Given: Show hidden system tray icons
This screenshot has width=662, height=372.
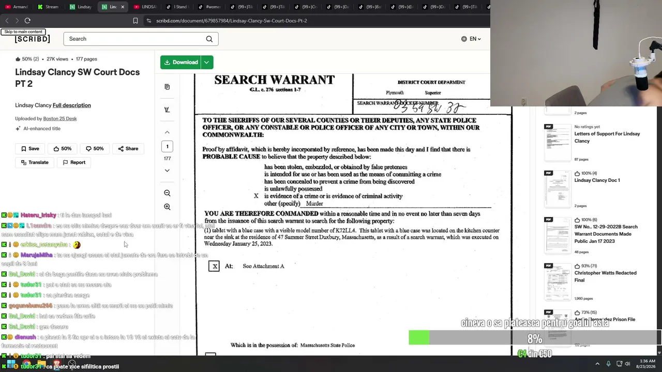Looking at the screenshot, I should pyautogui.click(x=597, y=364).
